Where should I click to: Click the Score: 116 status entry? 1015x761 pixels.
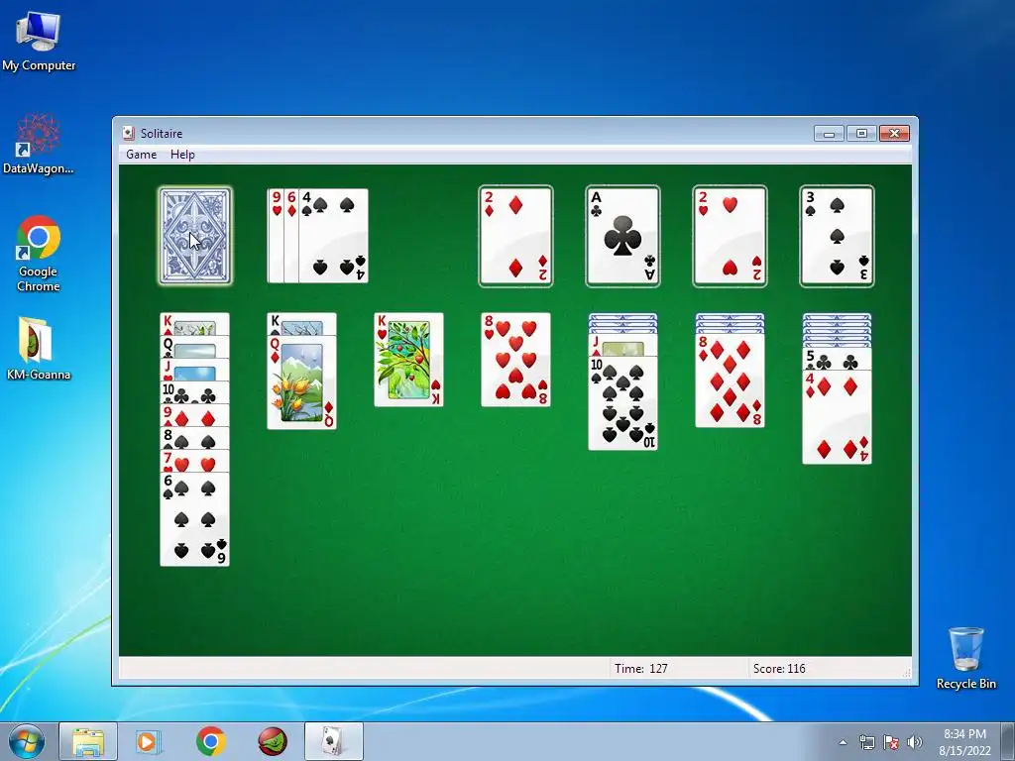click(x=779, y=669)
